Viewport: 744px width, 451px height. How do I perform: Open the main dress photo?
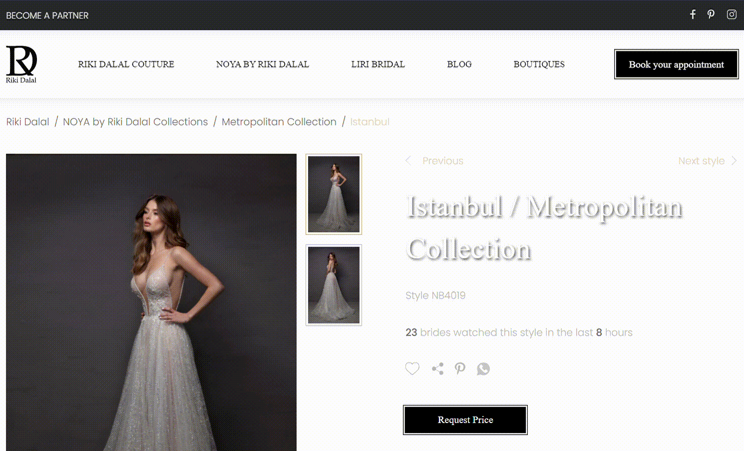pyautogui.click(x=151, y=302)
